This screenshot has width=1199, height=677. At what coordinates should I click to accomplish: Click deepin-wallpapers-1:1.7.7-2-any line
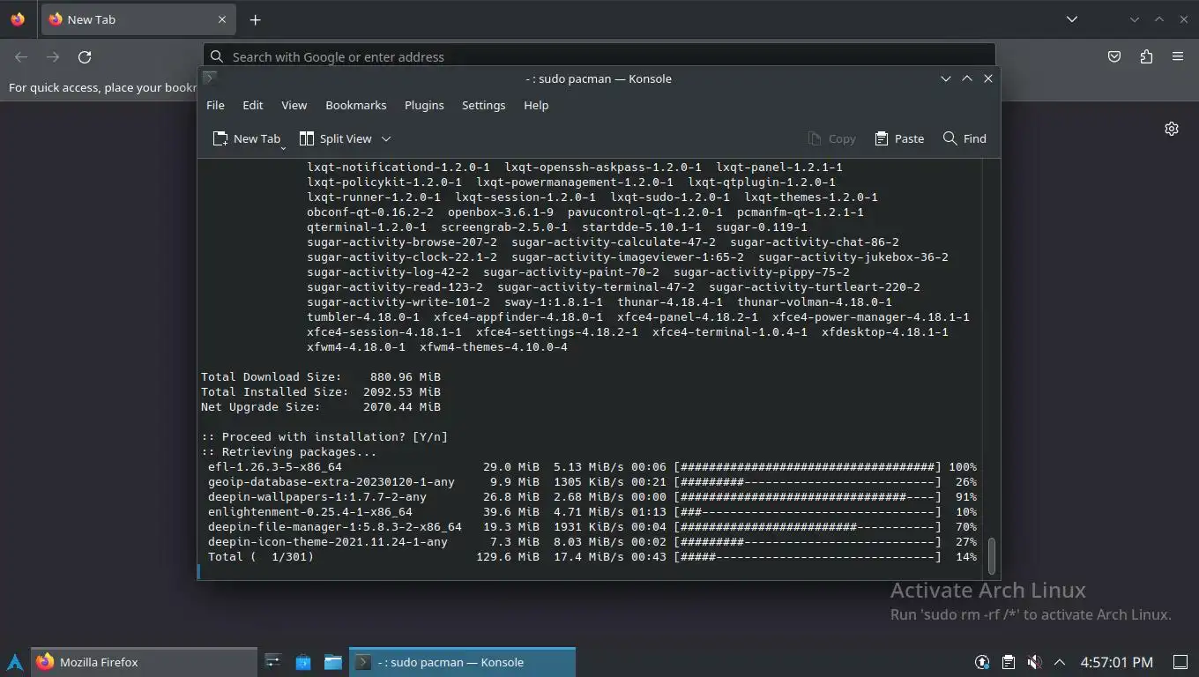click(592, 497)
